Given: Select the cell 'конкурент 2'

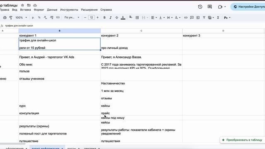Looking at the screenshot, I should tap(141, 36).
